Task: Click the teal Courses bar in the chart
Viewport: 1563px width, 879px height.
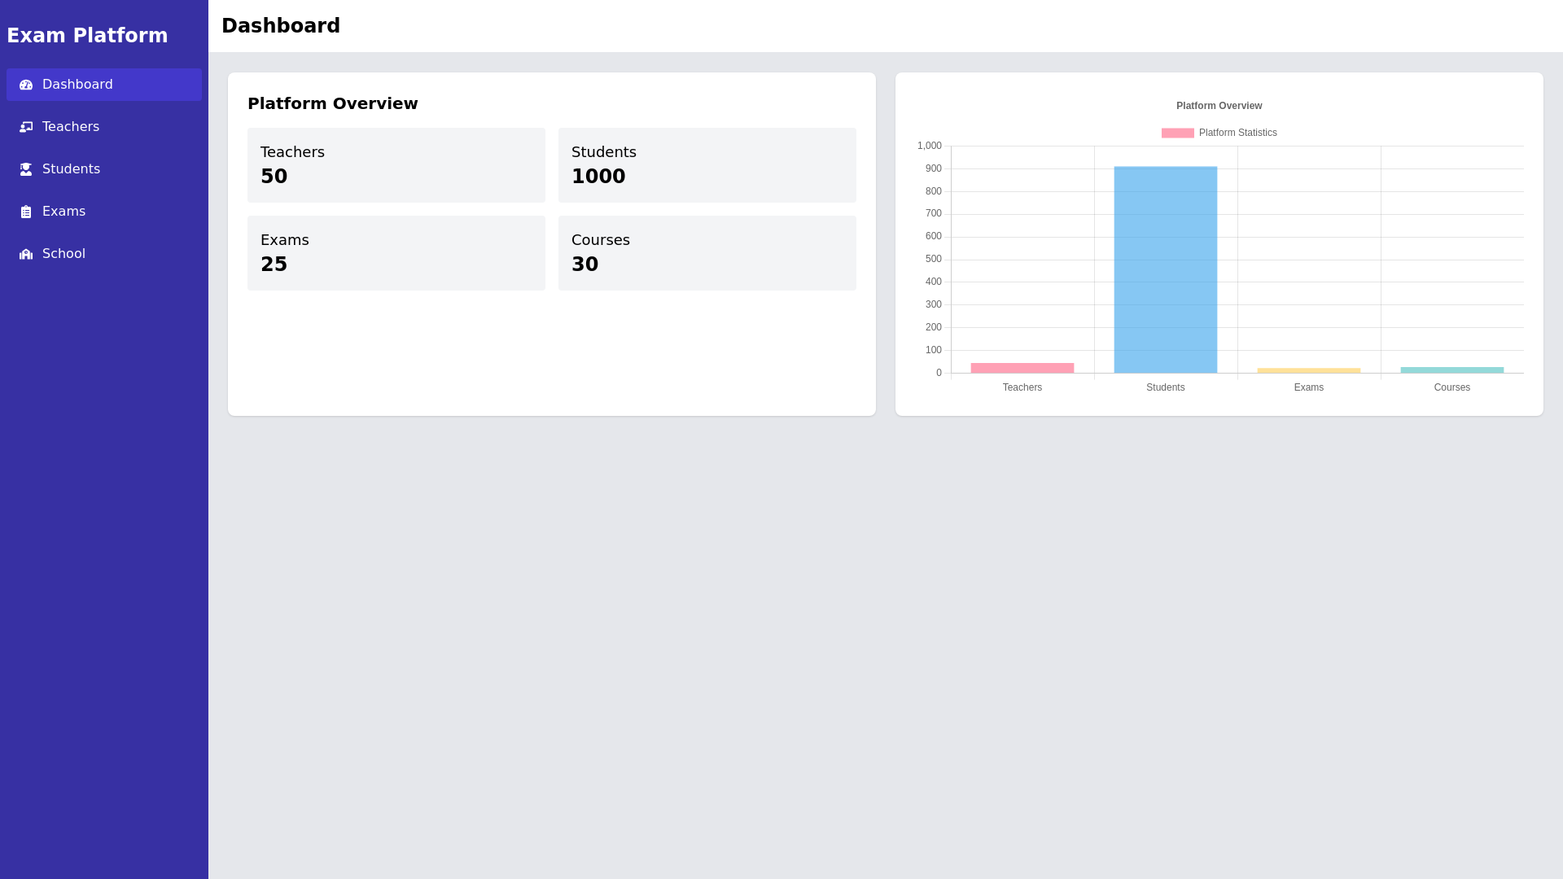Action: (1452, 370)
